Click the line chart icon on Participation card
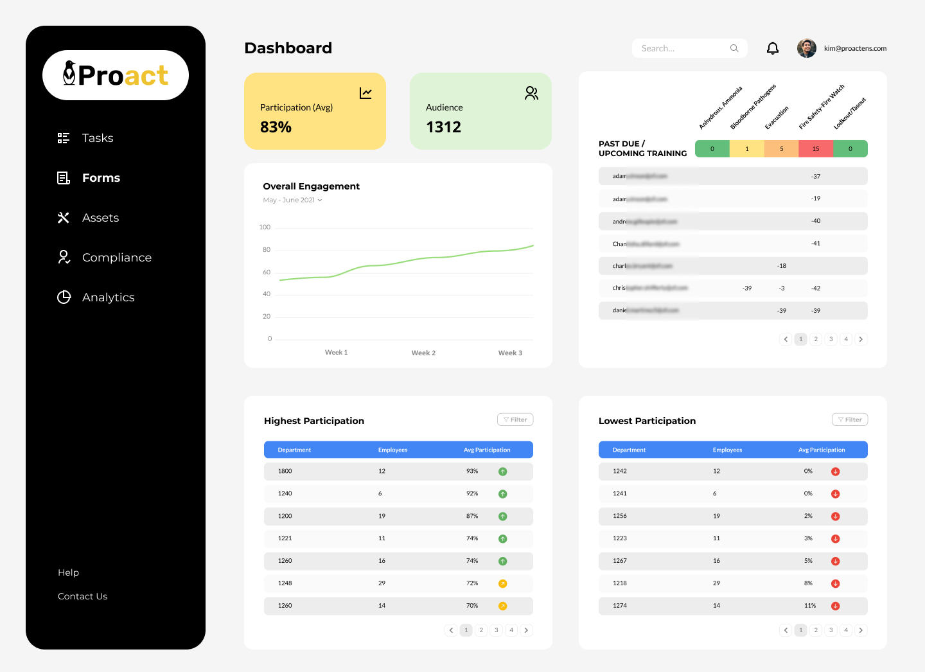The width and height of the screenshot is (925, 672). pos(366,93)
